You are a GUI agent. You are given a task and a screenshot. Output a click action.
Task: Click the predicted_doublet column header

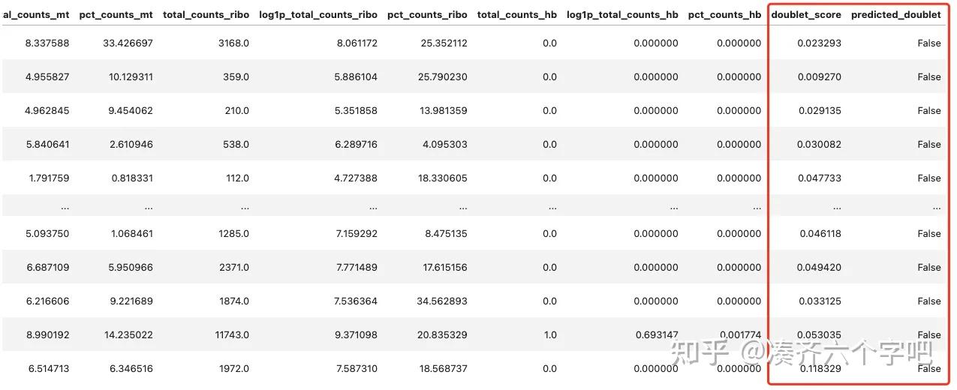pos(895,14)
